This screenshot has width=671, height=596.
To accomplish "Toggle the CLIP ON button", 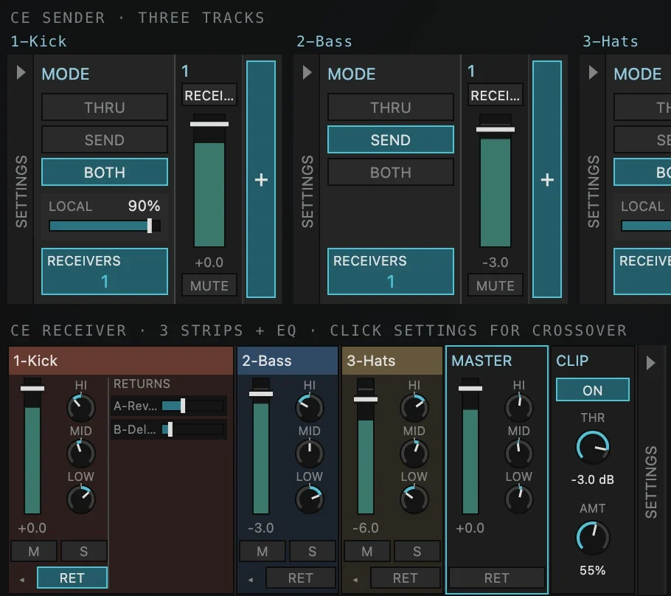I will coord(593,389).
